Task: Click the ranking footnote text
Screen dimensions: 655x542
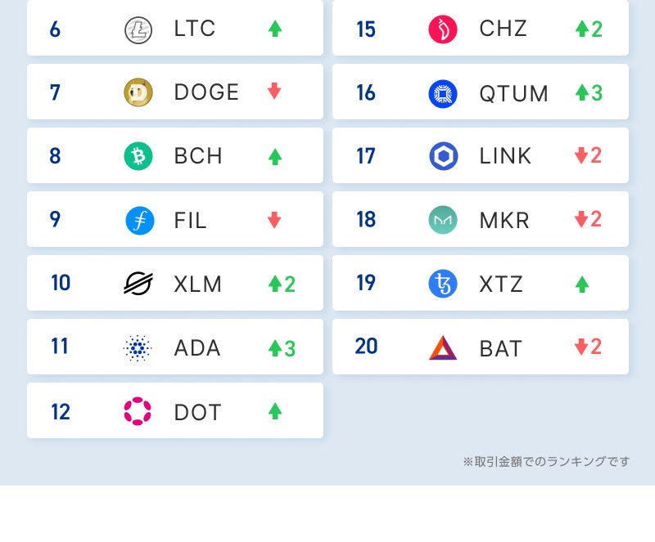Action: tap(546, 462)
